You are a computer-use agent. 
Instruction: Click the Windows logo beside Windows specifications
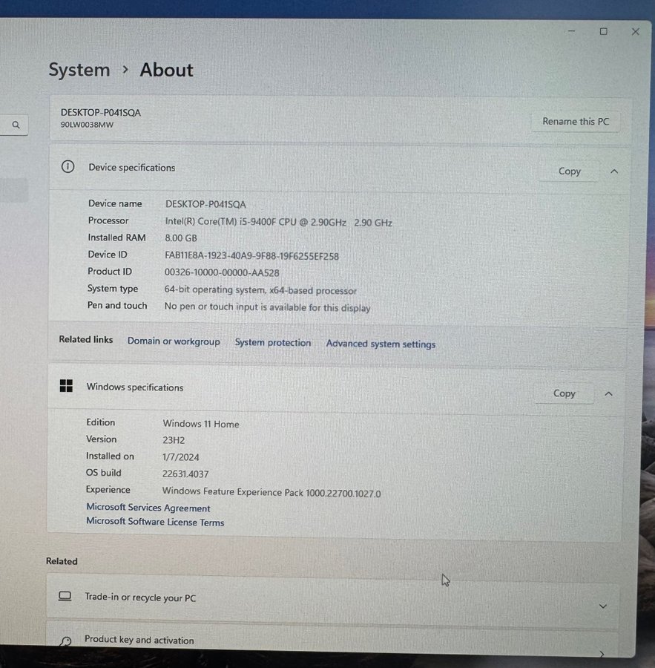pos(66,386)
